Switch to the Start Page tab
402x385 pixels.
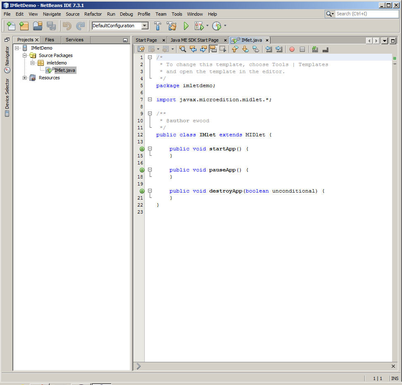pyautogui.click(x=146, y=40)
